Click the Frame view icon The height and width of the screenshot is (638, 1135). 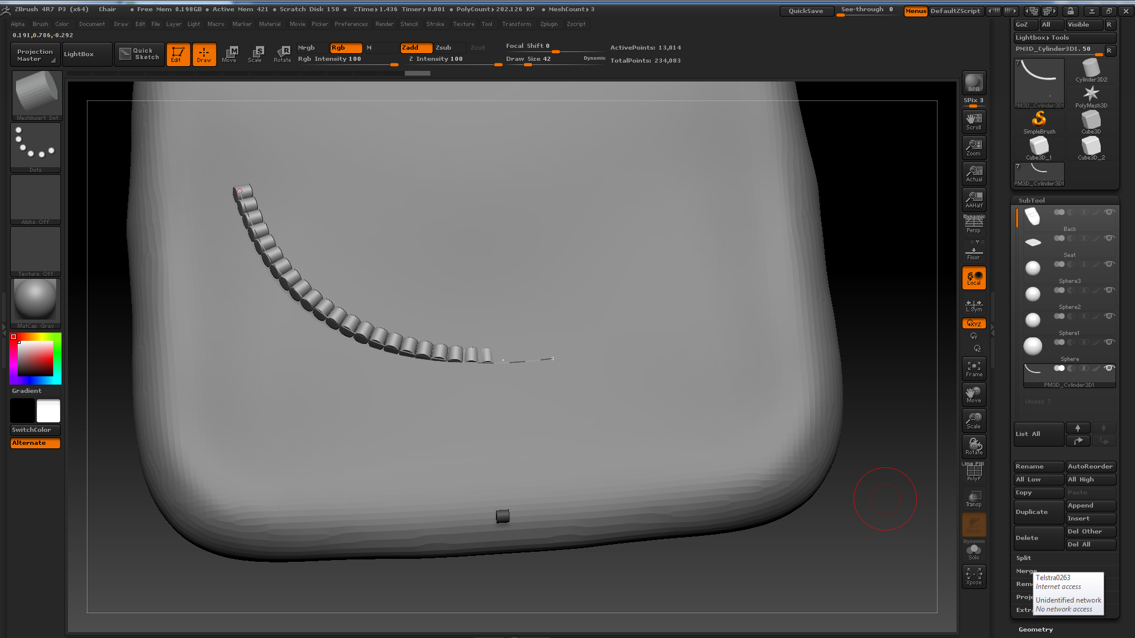(973, 369)
